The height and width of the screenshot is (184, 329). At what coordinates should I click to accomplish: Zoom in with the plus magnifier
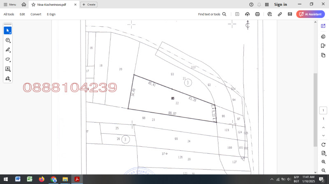pos(323,162)
